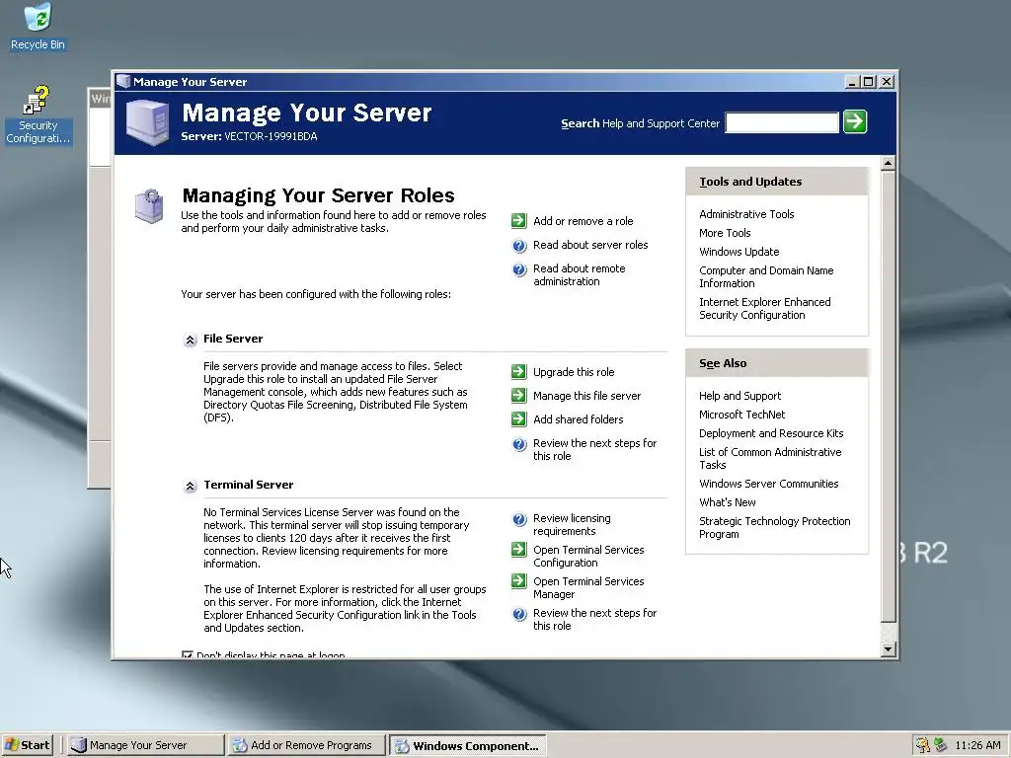Click arrow icon beside Open Terminal Services Manager
Image resolution: width=1011 pixels, height=758 pixels.
(x=519, y=581)
